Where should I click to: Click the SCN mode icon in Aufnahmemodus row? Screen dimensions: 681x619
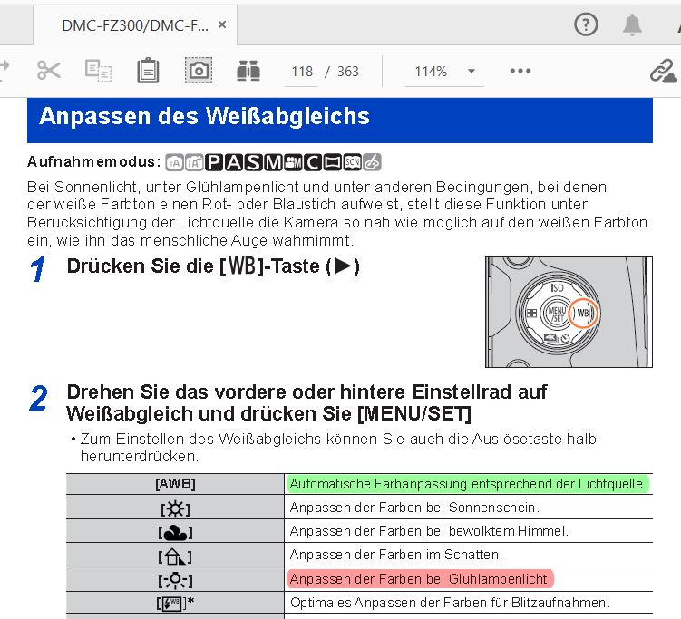(x=352, y=162)
